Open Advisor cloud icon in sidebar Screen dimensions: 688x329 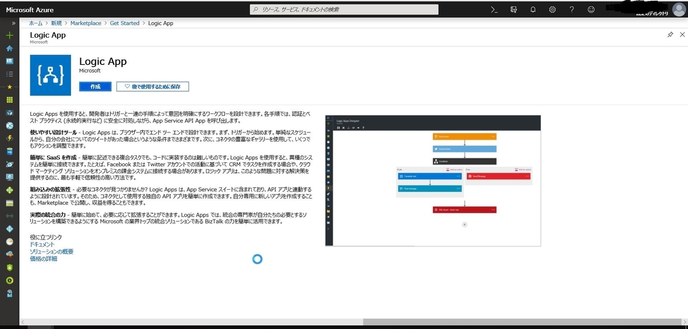tap(9, 254)
